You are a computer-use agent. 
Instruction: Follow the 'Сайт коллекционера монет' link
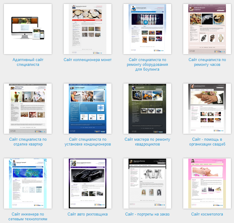[88, 60]
